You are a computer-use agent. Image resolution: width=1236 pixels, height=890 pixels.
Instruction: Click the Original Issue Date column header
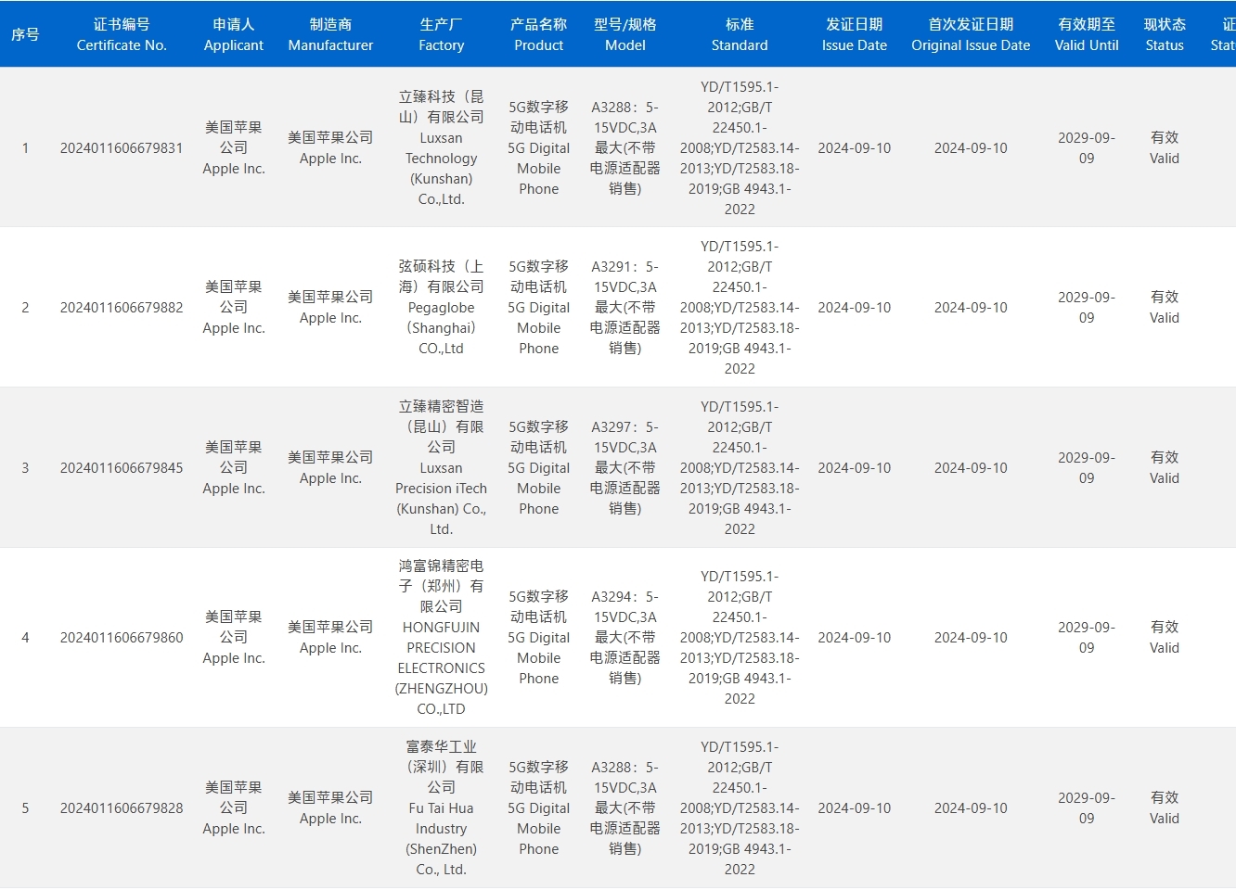[971, 34]
